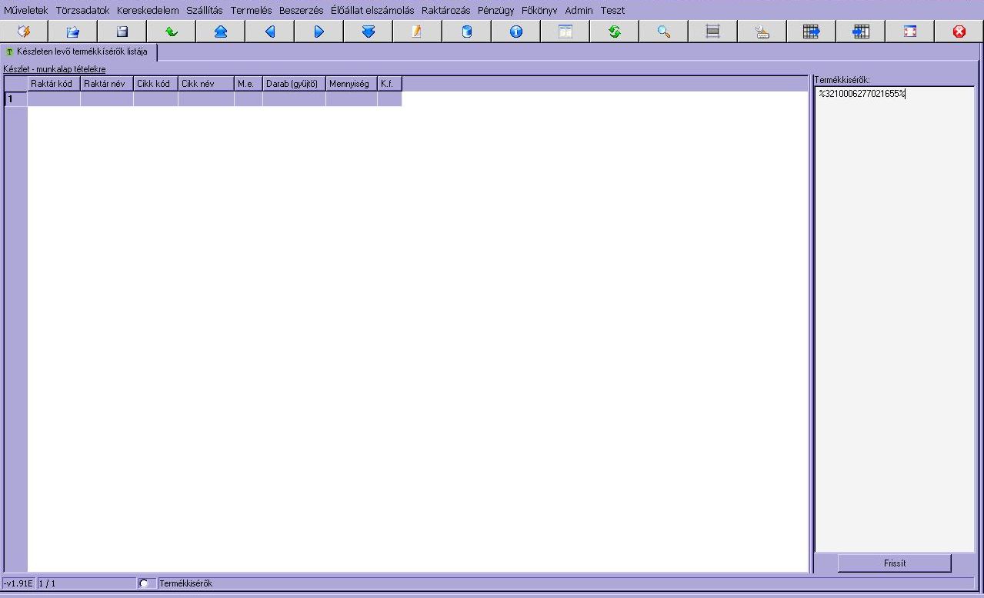This screenshot has width=984, height=598.
Task: Click the Raktár kód column header
Action: (x=54, y=83)
